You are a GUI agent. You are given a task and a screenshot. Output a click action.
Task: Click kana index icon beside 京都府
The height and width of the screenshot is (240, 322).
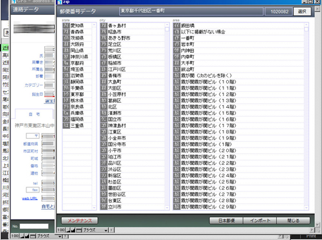(x=66, y=63)
